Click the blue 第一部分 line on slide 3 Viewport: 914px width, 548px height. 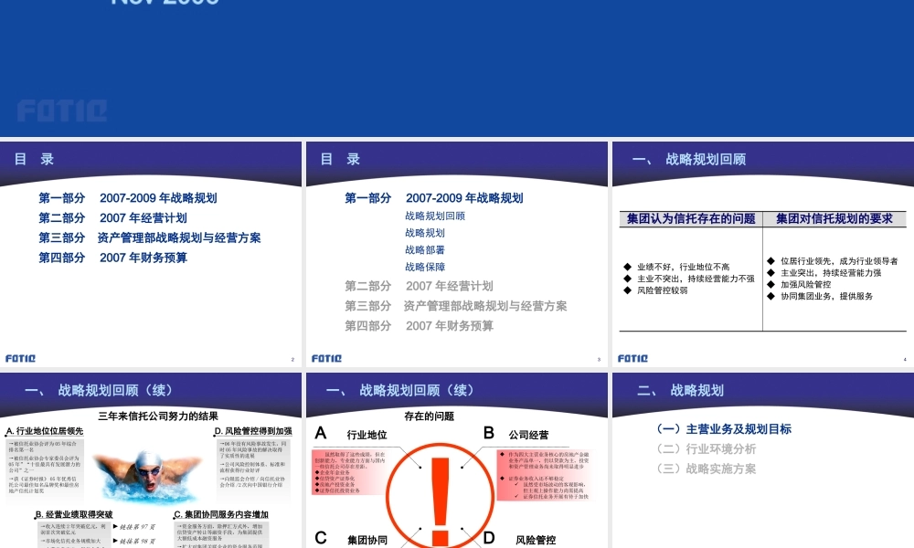[433, 198]
